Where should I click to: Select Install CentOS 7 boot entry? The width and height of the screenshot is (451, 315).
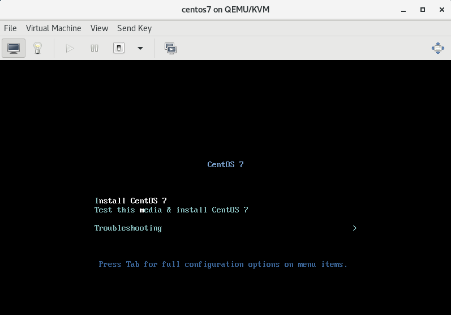click(131, 201)
